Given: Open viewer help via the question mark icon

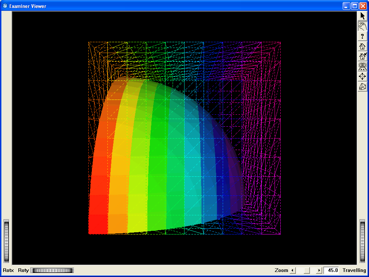Looking at the screenshot, I should pyautogui.click(x=362, y=36).
